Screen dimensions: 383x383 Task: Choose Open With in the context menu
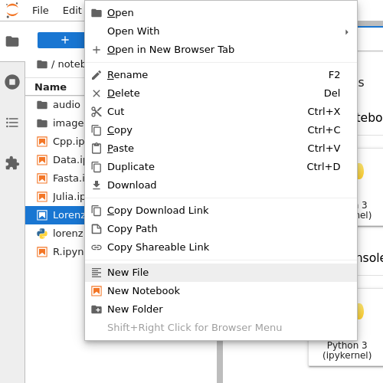(221, 31)
